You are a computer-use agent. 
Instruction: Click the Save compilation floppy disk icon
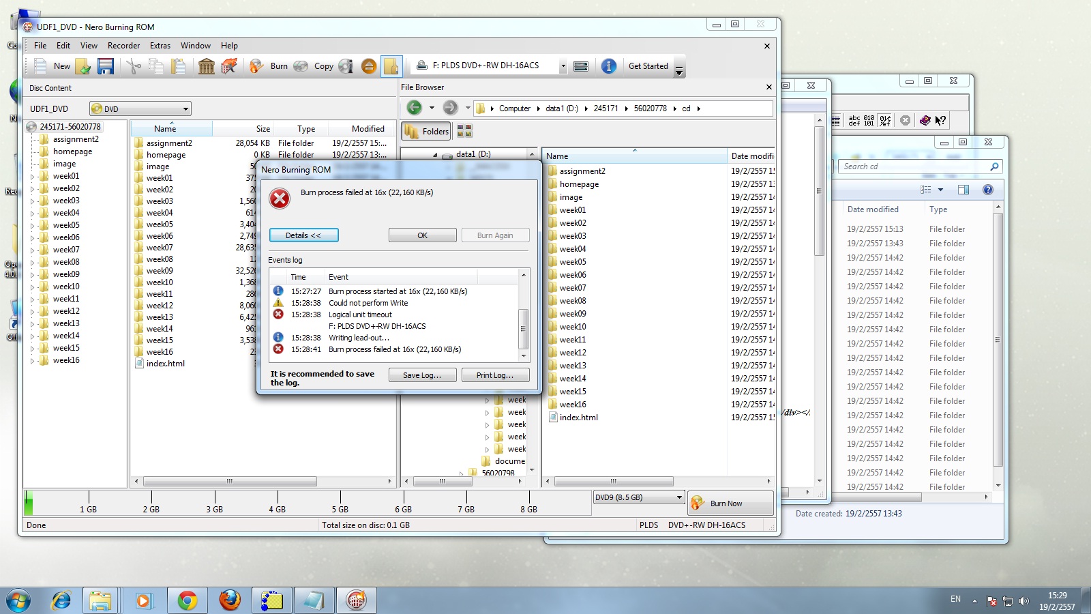(x=105, y=66)
